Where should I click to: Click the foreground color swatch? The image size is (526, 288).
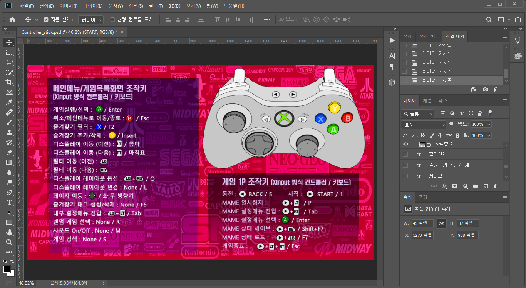point(7,269)
